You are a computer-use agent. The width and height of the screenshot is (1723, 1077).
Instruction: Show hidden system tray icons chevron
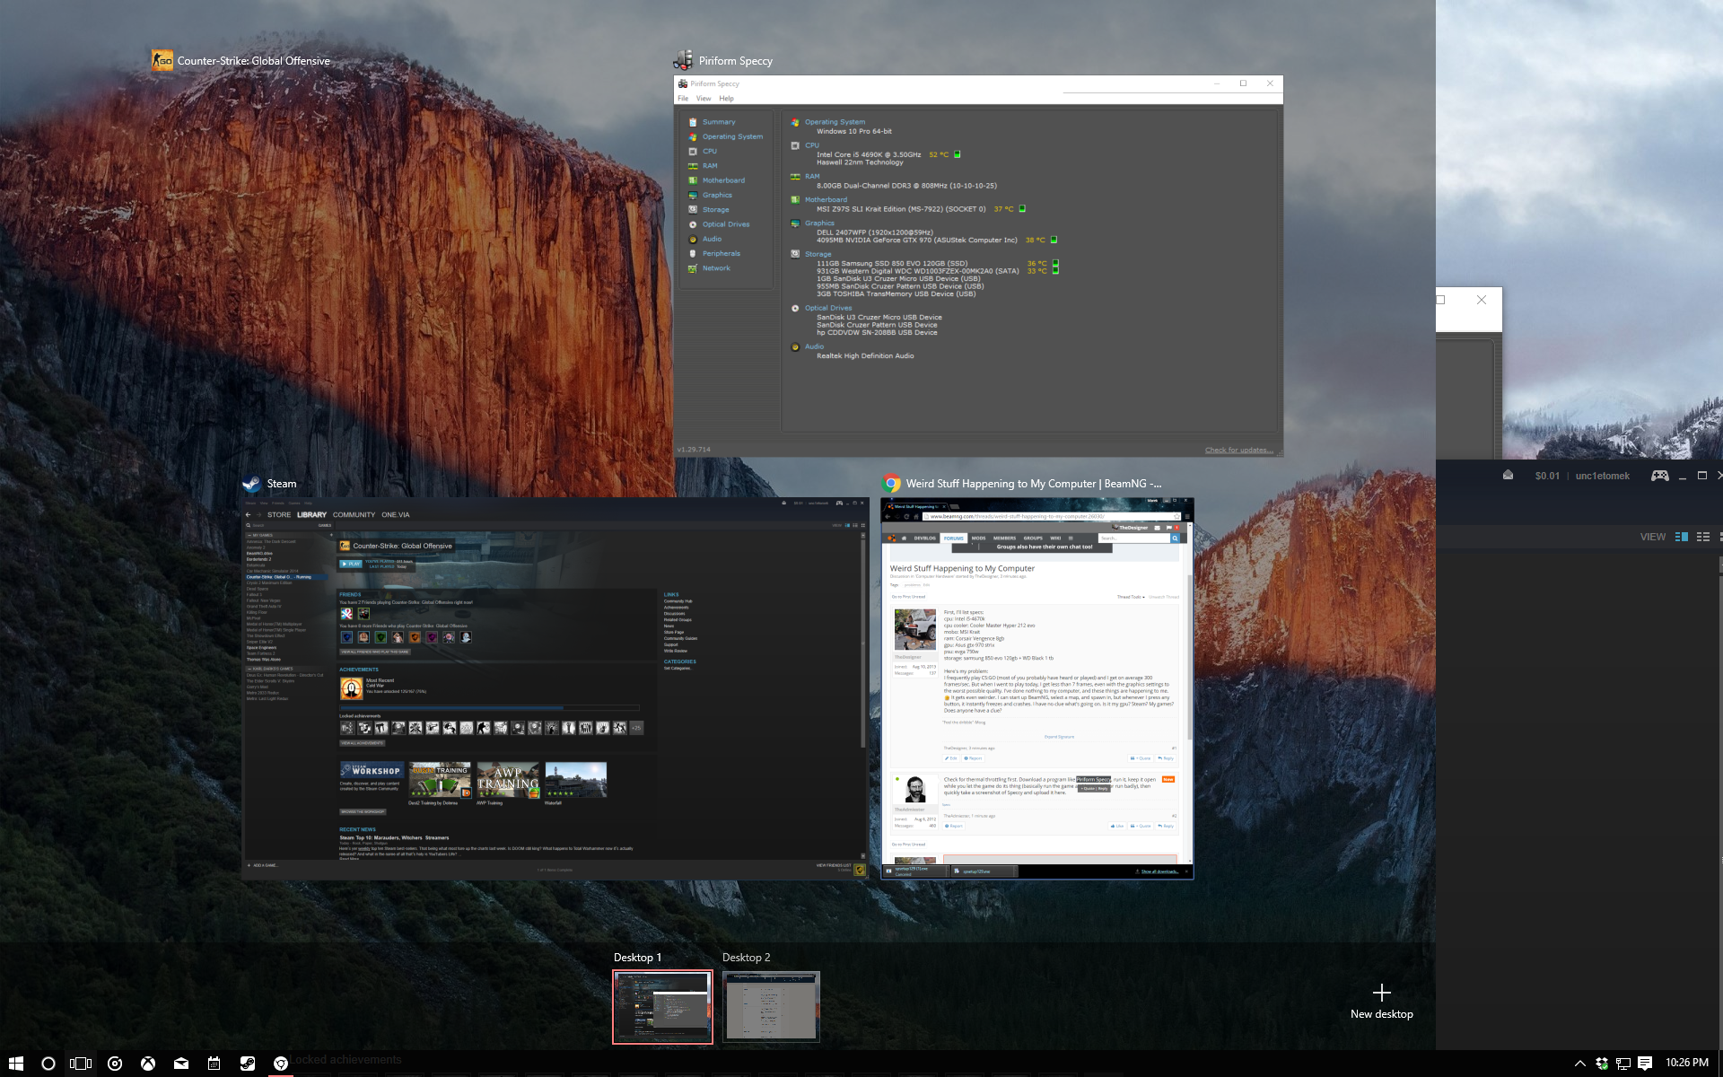(x=1579, y=1064)
